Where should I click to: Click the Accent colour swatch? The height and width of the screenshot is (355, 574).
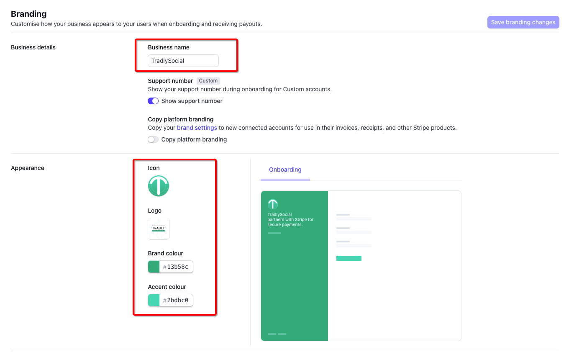click(154, 300)
